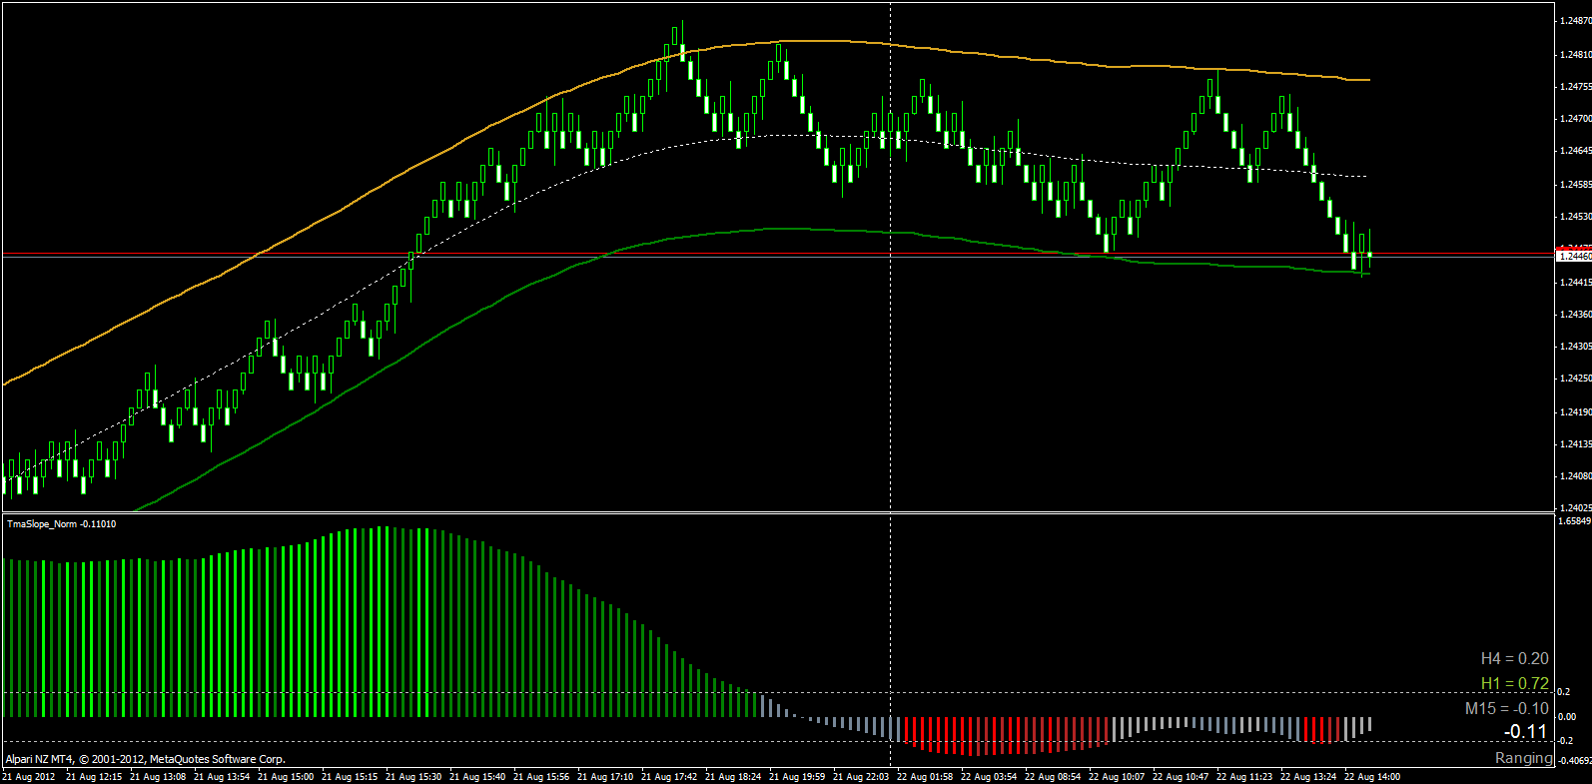This screenshot has height=784, width=1592.
Task: Select the H1 = 0.72 slope reading
Action: pyautogui.click(x=1514, y=683)
